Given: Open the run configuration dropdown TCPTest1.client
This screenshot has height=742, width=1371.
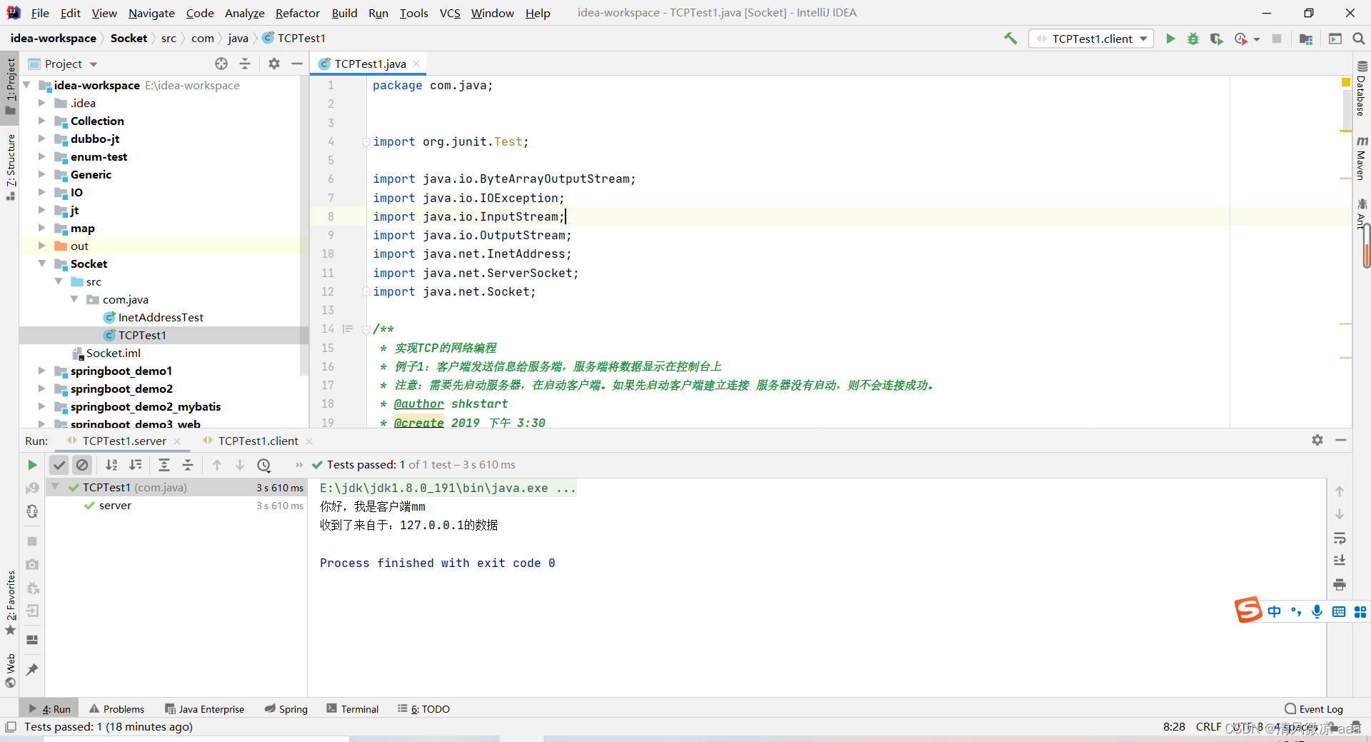Looking at the screenshot, I should click(x=1091, y=39).
